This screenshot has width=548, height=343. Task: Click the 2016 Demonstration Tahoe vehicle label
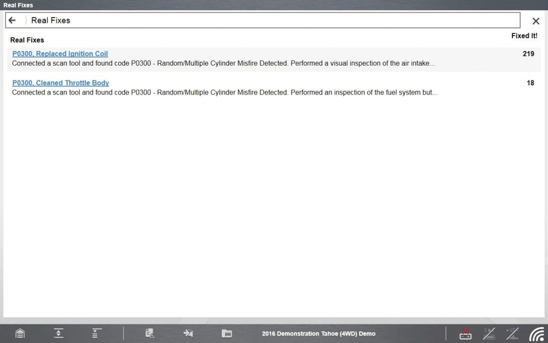[318, 334]
